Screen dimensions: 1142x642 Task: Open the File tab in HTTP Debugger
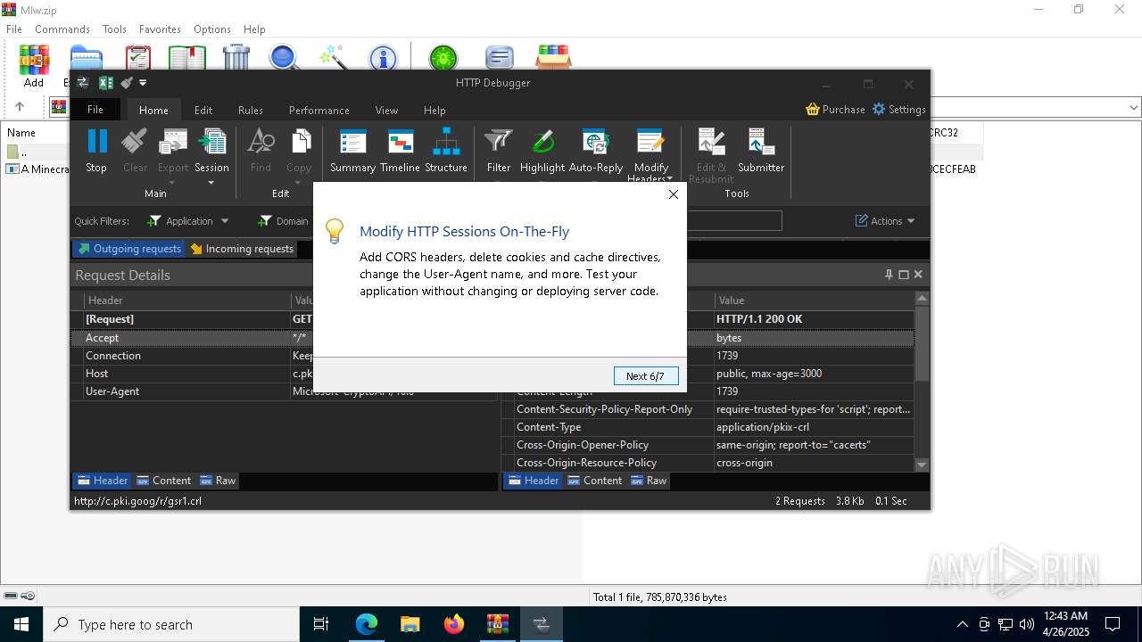pos(95,110)
